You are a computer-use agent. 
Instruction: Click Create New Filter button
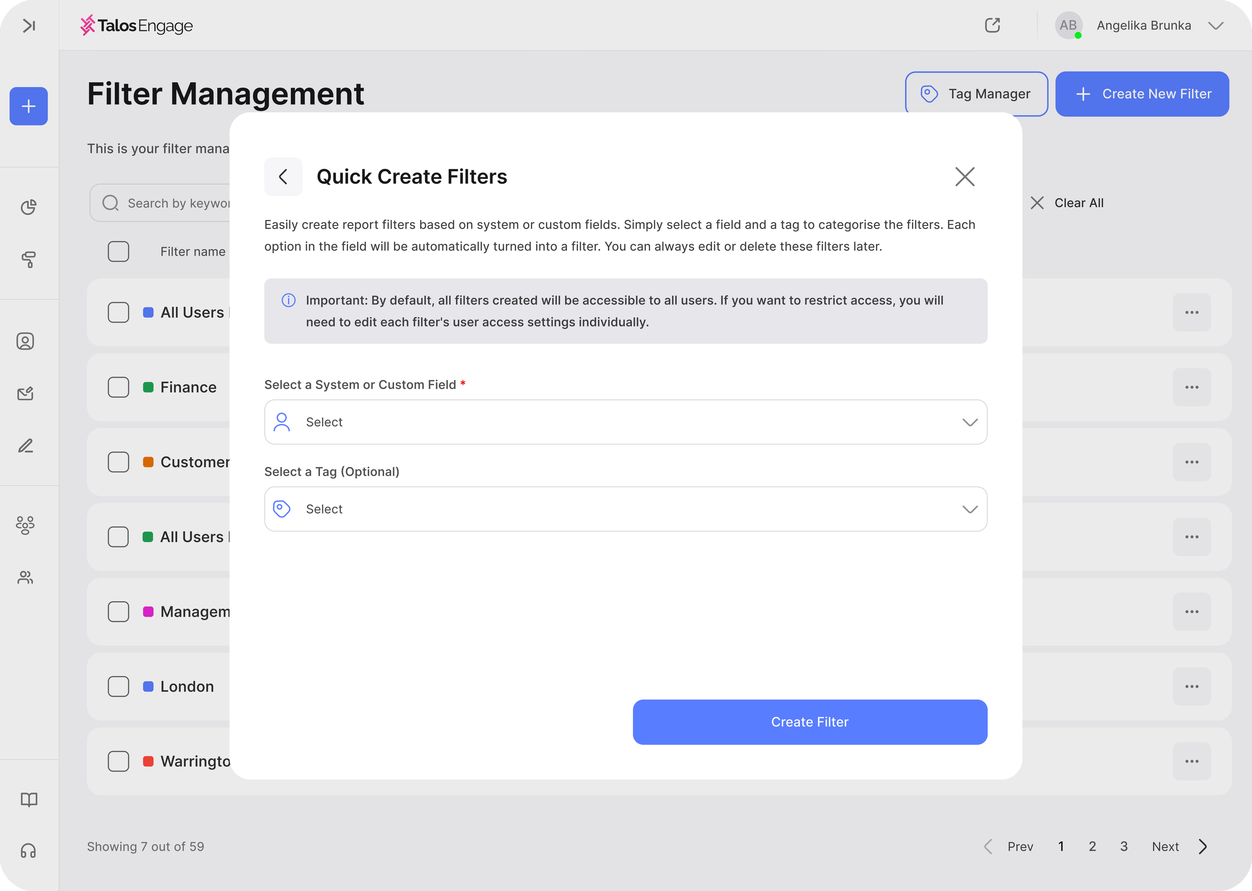[1142, 94]
